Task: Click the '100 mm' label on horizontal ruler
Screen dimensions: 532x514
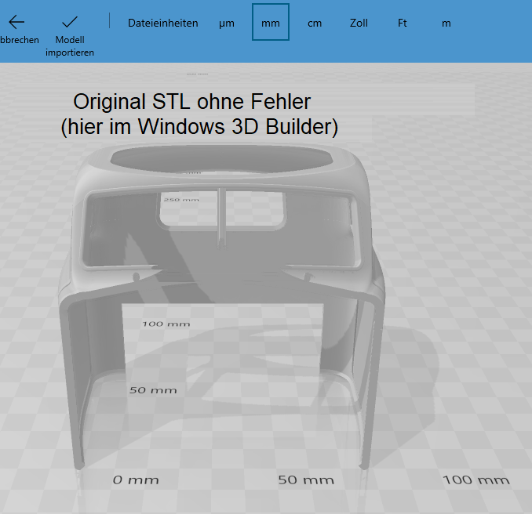Action: pyautogui.click(x=476, y=480)
